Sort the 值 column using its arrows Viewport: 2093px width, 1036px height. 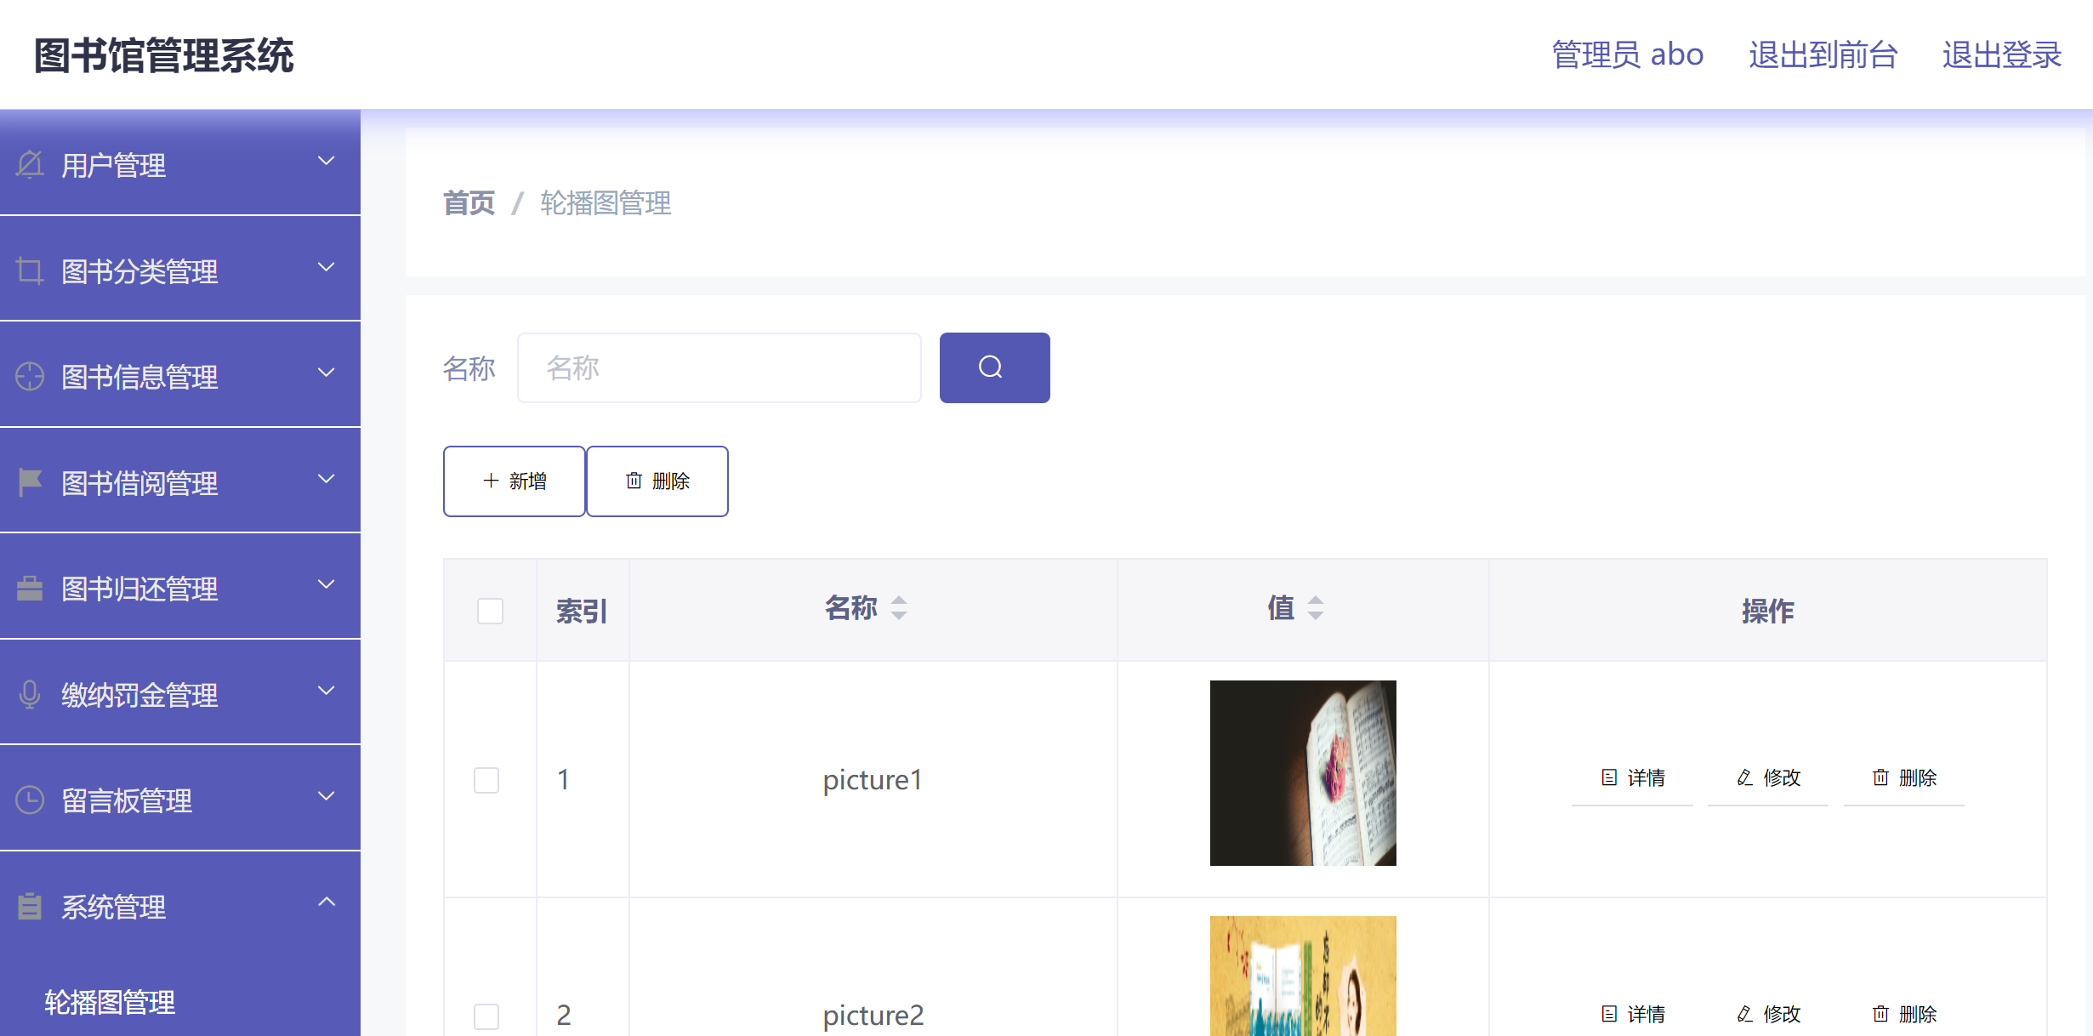pyautogui.click(x=1316, y=608)
